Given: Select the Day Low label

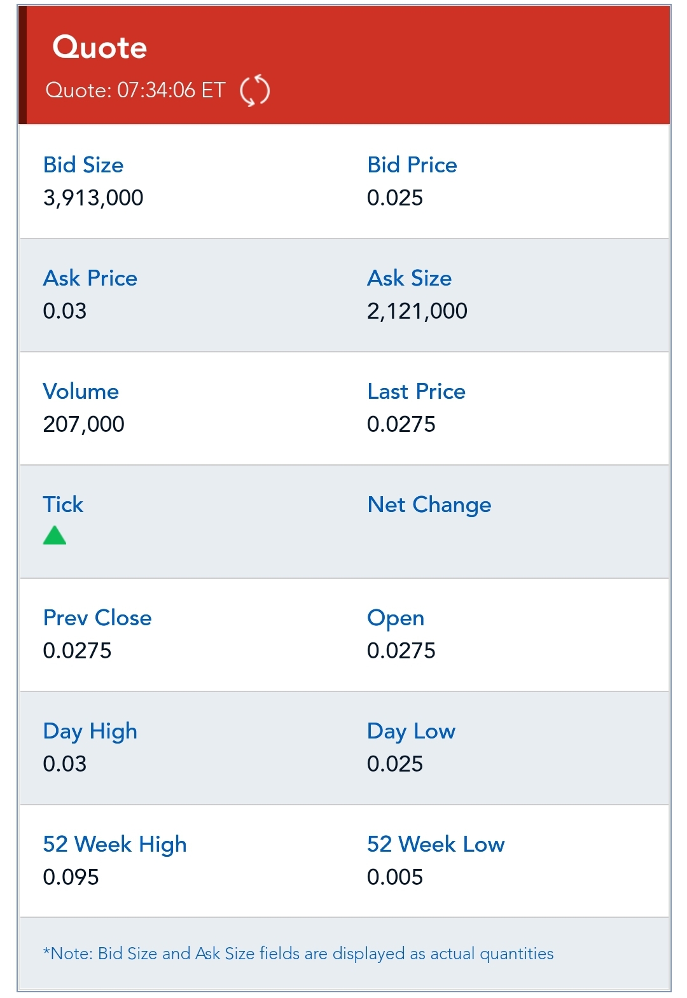Looking at the screenshot, I should pos(411,731).
